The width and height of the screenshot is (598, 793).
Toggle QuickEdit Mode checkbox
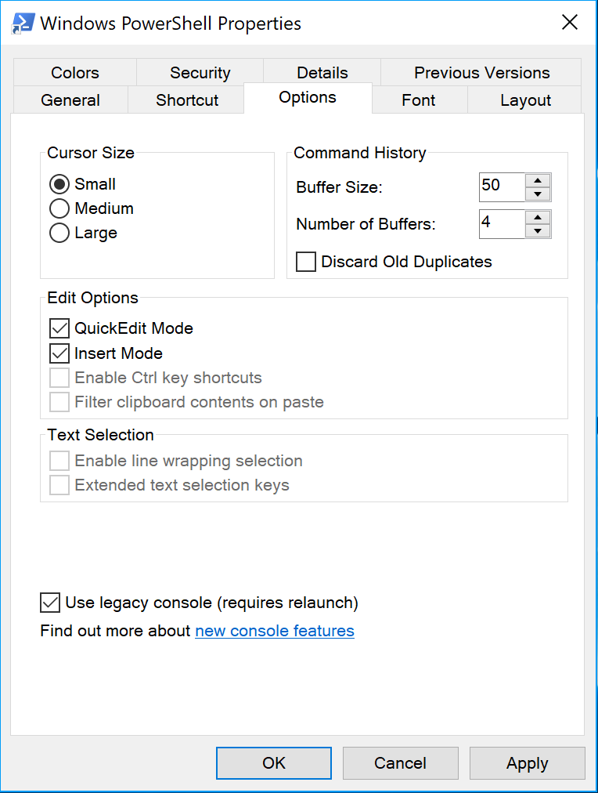point(59,328)
